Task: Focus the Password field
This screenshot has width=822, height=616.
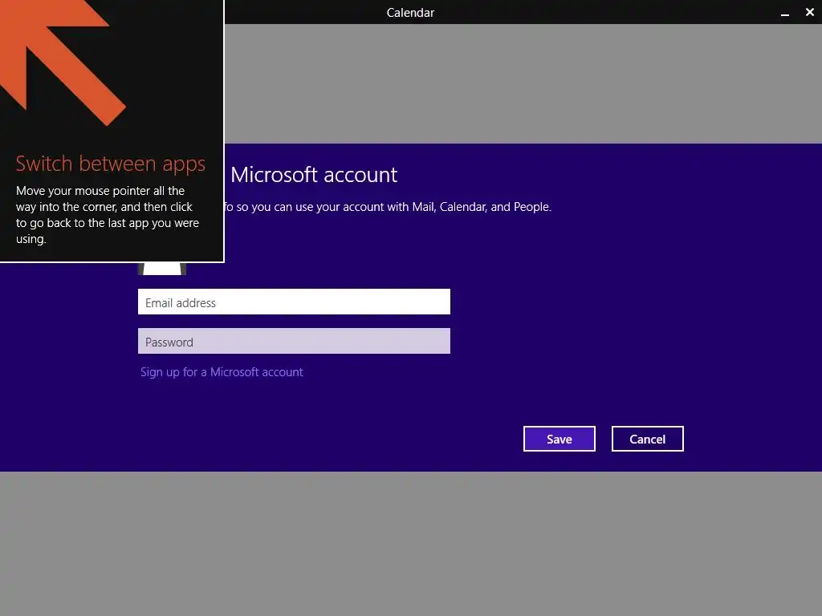Action: point(294,341)
